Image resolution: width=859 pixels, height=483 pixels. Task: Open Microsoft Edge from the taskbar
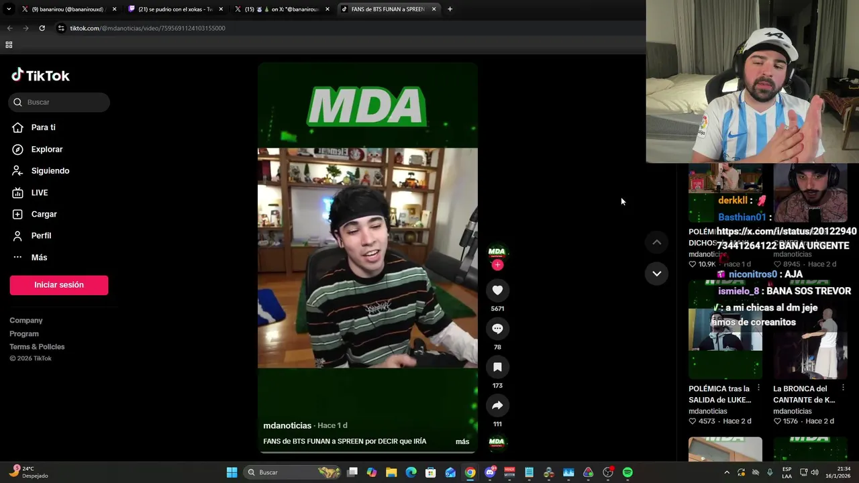[411, 472]
